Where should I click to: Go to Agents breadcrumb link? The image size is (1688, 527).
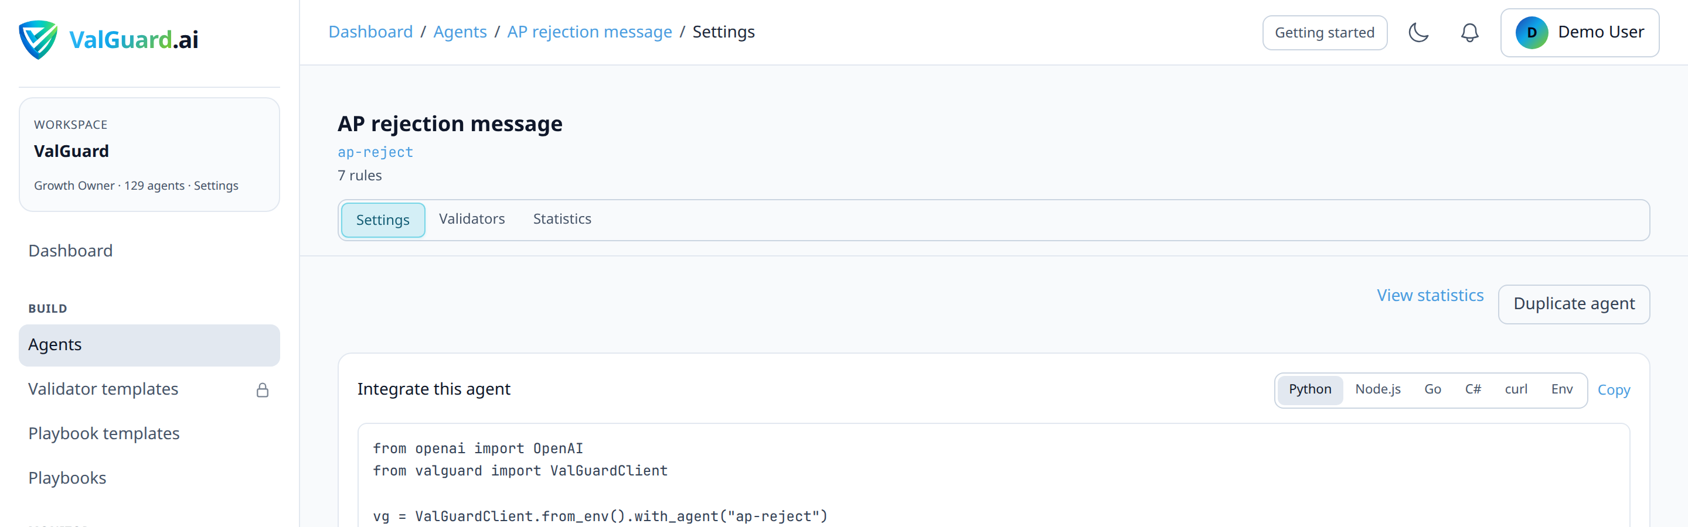tap(460, 32)
